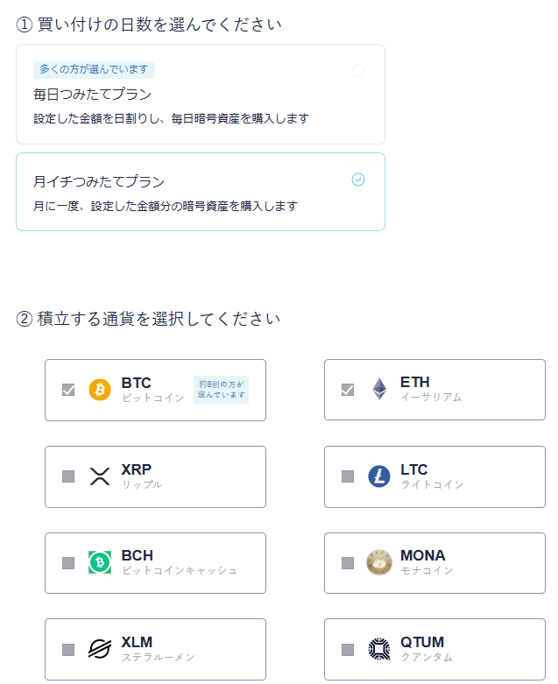Check the LTC checkbox
This screenshot has width=558, height=684.
coord(348,476)
